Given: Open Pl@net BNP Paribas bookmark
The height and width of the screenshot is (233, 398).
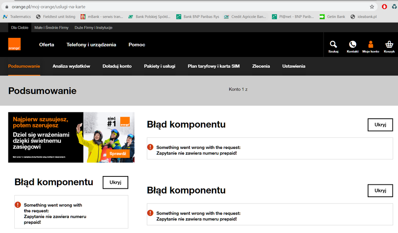Looking at the screenshot, I should coord(293,17).
